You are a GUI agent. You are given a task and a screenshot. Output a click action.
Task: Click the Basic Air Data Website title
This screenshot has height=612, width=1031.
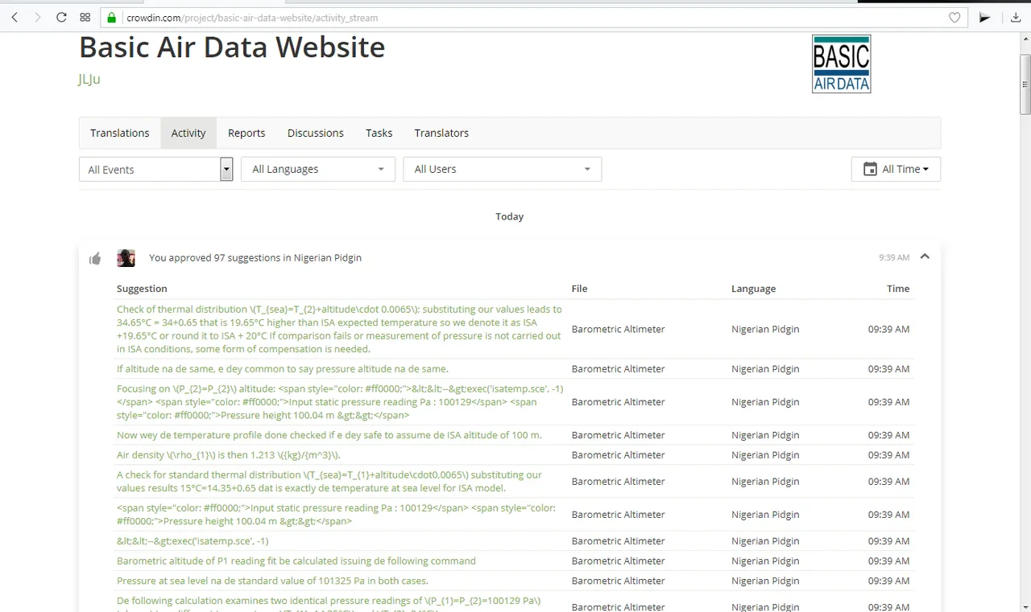tap(232, 47)
